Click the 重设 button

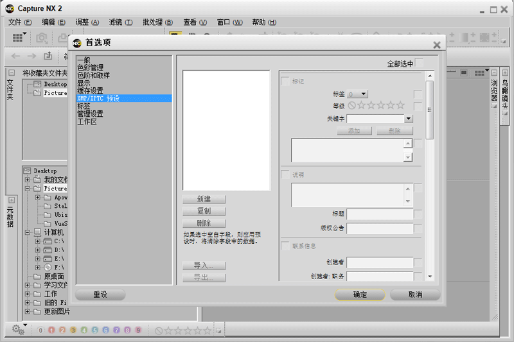pos(100,295)
